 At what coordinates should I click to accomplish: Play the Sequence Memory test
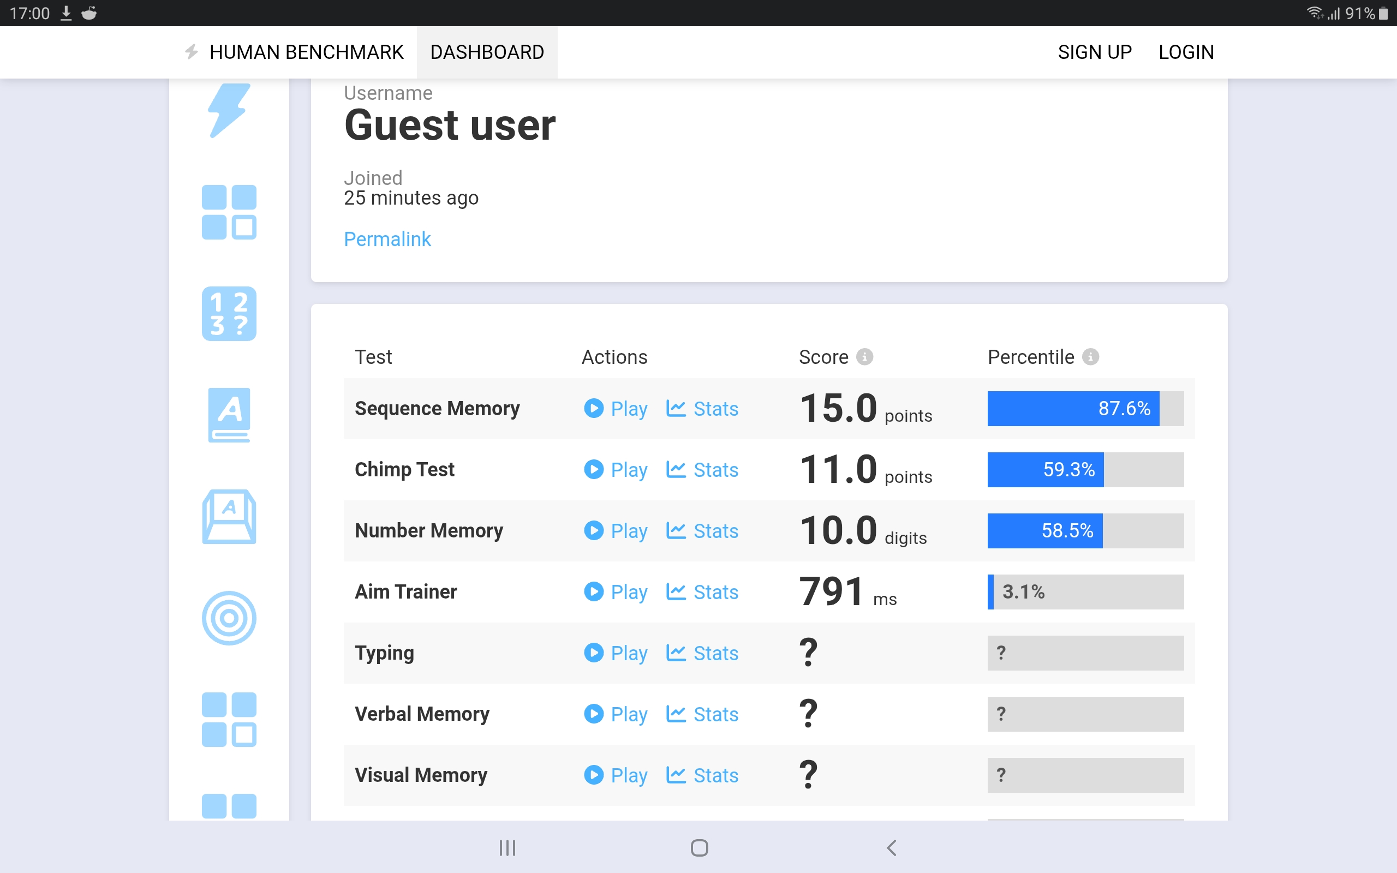(616, 409)
